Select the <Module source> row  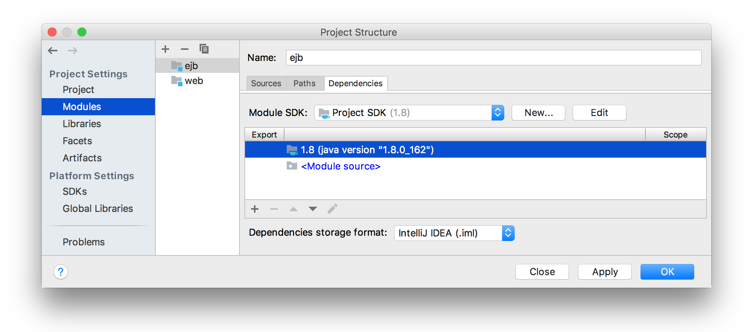pos(476,166)
